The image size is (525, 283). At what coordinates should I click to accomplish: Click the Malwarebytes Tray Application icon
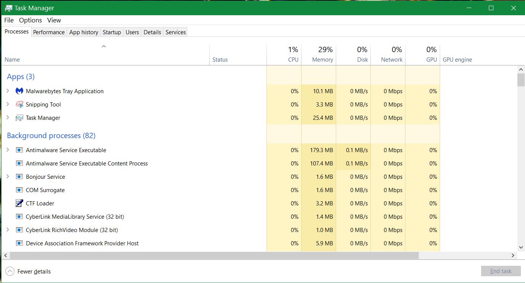coord(19,91)
